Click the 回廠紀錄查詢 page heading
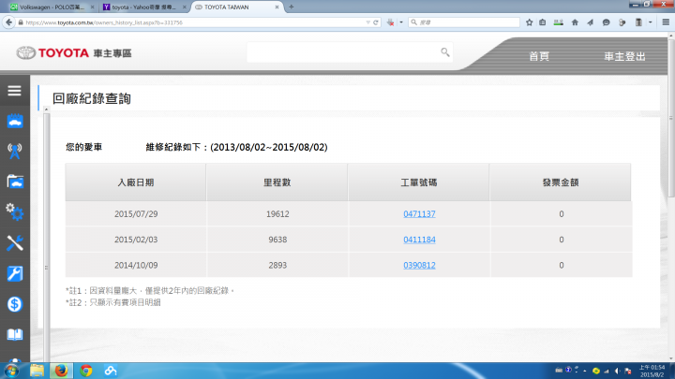 [91, 98]
